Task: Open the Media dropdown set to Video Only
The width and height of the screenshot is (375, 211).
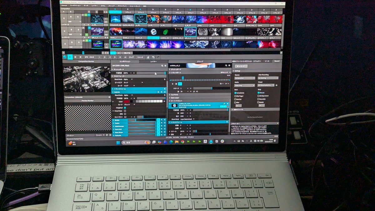Action: [245, 85]
